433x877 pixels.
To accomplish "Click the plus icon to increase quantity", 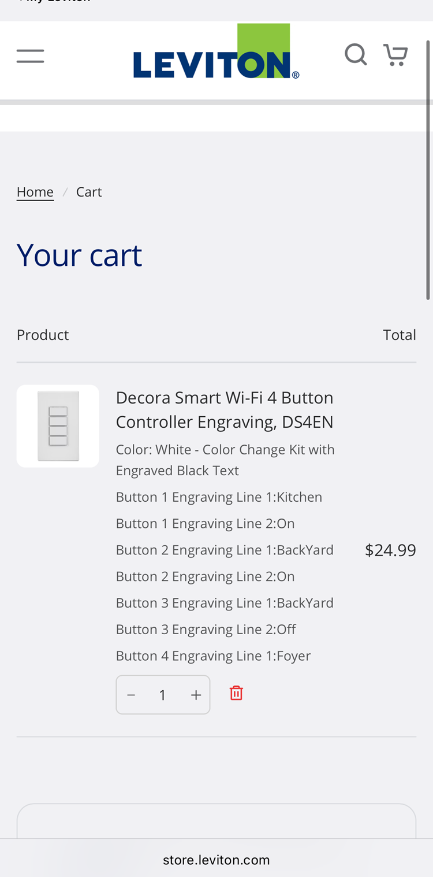I will point(196,695).
